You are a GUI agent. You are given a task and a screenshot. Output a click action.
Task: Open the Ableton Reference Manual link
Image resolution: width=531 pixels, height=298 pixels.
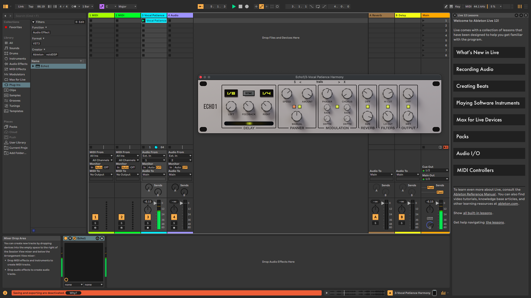[474, 194]
